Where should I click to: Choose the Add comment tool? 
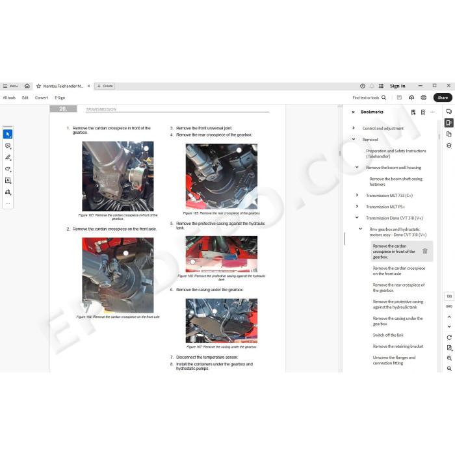pos(8,146)
